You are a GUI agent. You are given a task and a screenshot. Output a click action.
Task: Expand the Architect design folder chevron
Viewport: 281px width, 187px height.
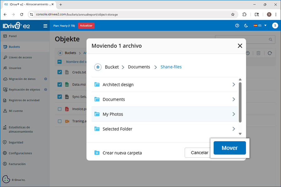pyautogui.click(x=234, y=84)
